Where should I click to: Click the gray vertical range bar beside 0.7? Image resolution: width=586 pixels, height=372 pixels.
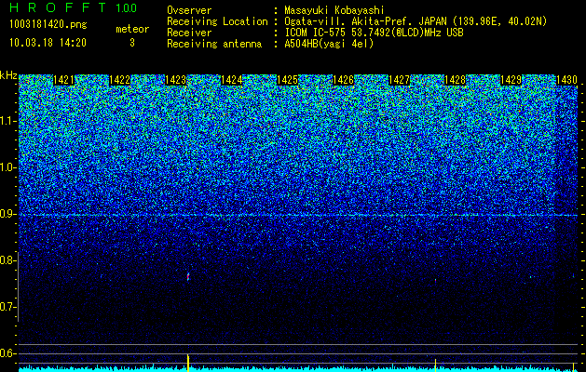[x=19, y=287]
